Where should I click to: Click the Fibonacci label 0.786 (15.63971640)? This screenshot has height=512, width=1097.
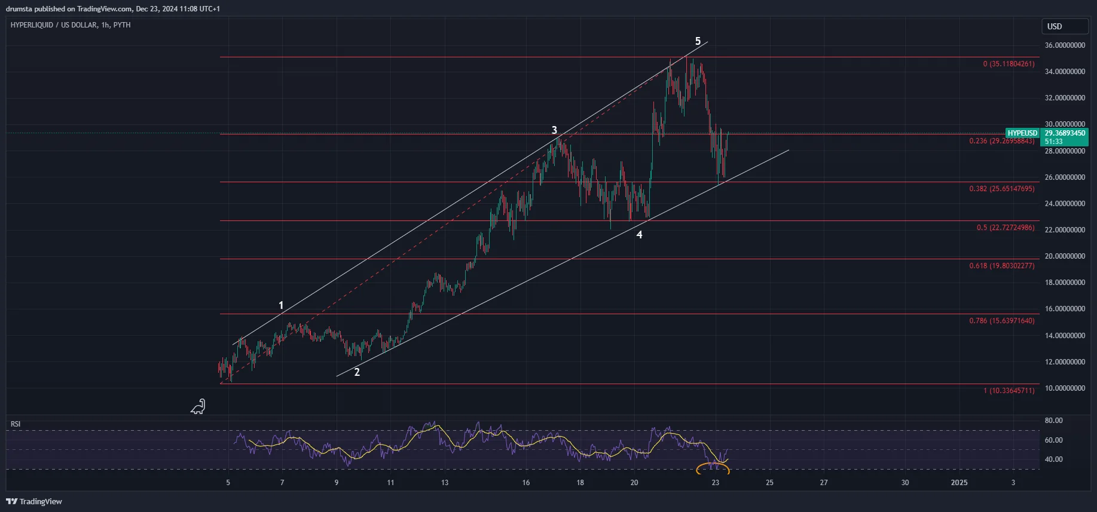tap(1002, 321)
